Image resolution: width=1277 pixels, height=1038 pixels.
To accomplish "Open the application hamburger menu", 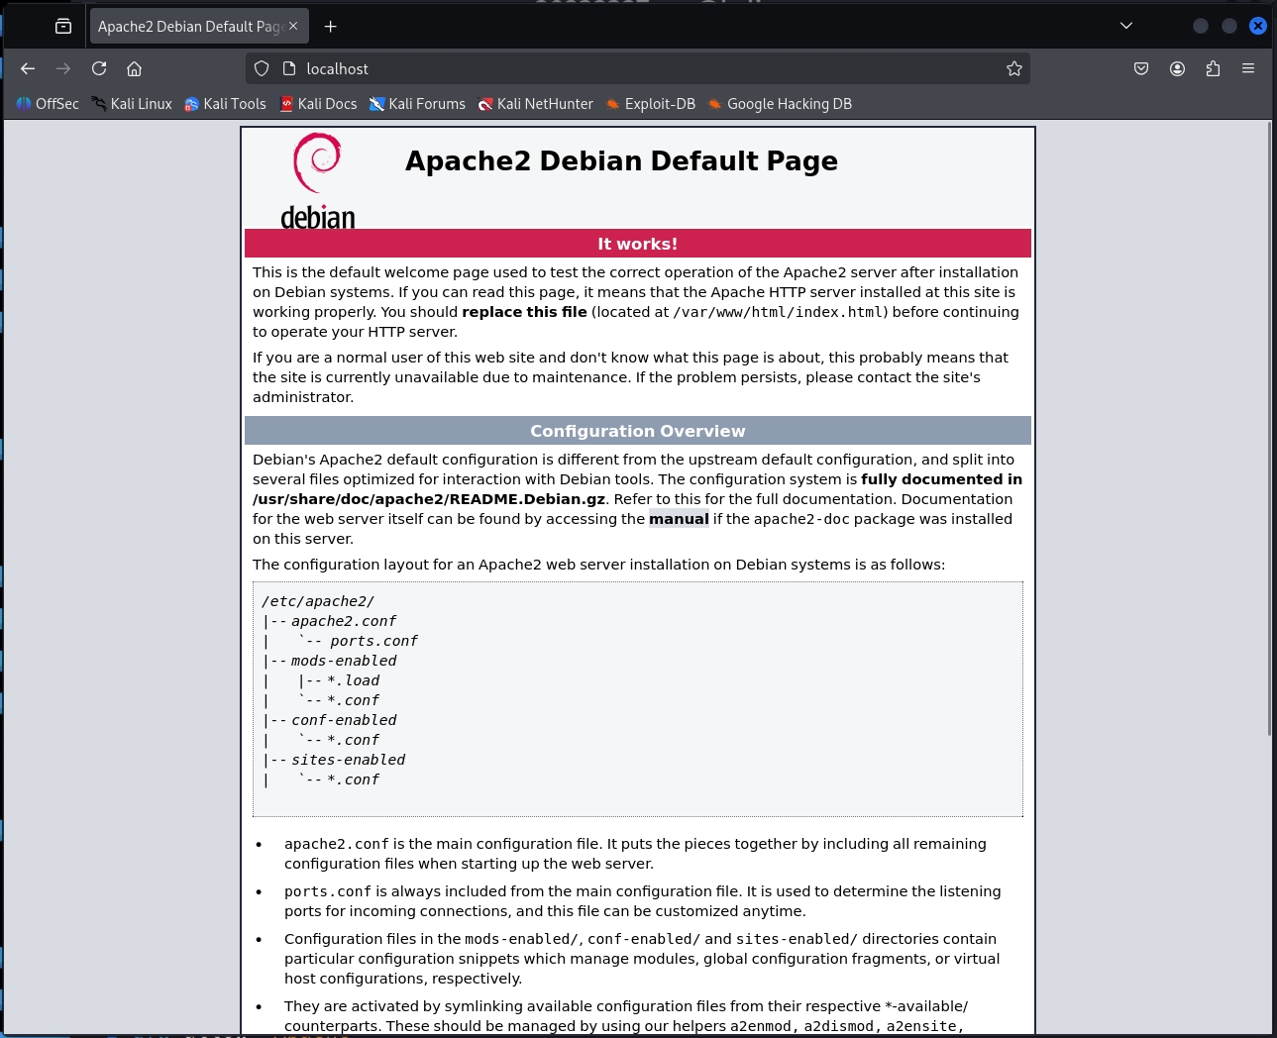I will tap(1248, 68).
